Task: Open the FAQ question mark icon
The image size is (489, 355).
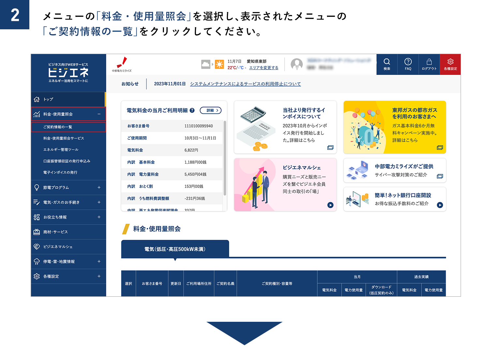Action: [408, 64]
